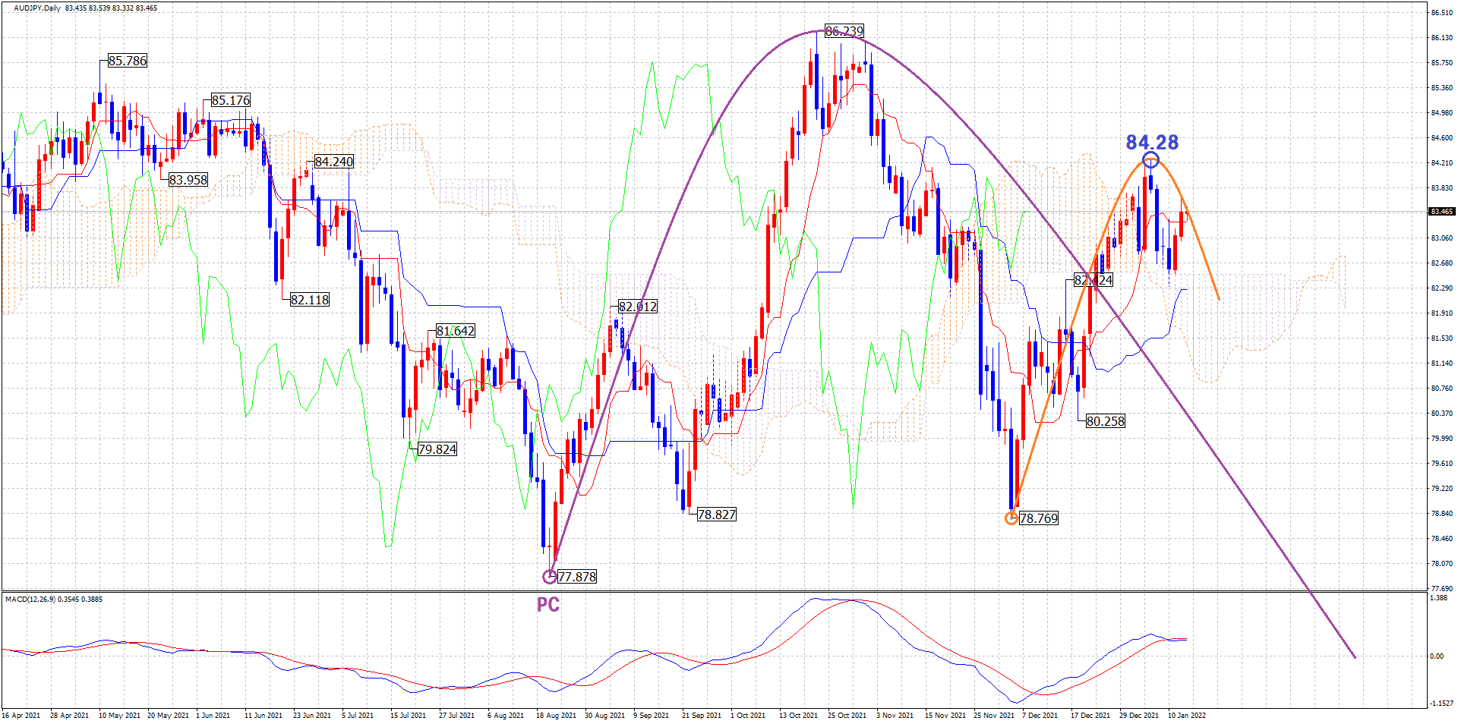Click the 78.827 price label
This screenshot has width=1458, height=724.
coord(716,515)
